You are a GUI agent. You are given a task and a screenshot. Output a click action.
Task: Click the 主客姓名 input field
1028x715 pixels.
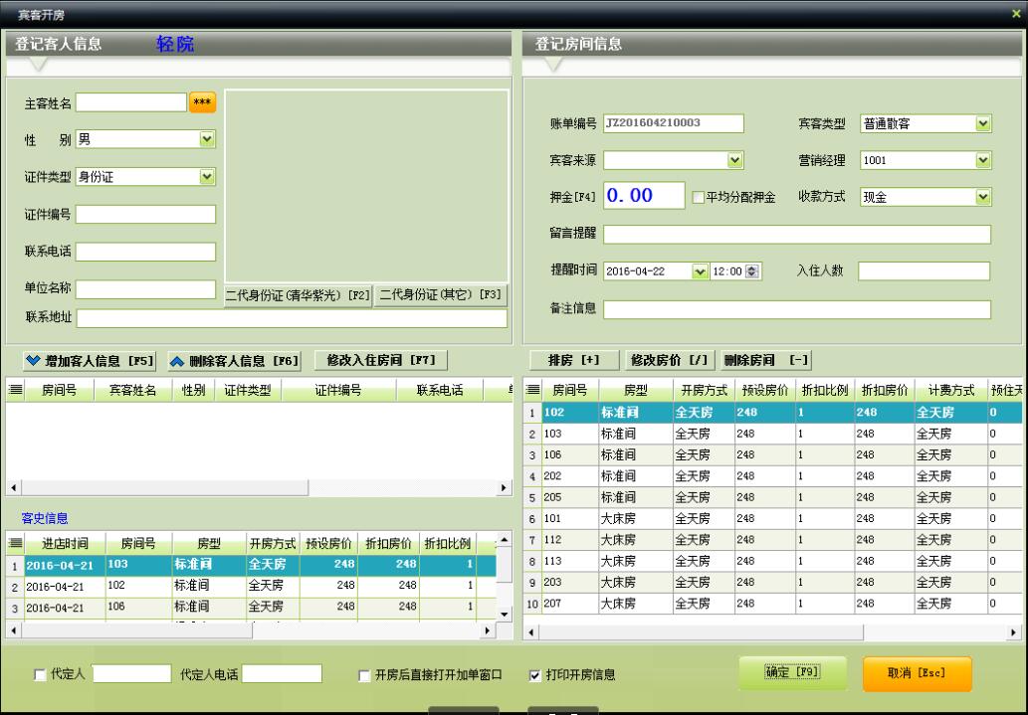[131, 102]
